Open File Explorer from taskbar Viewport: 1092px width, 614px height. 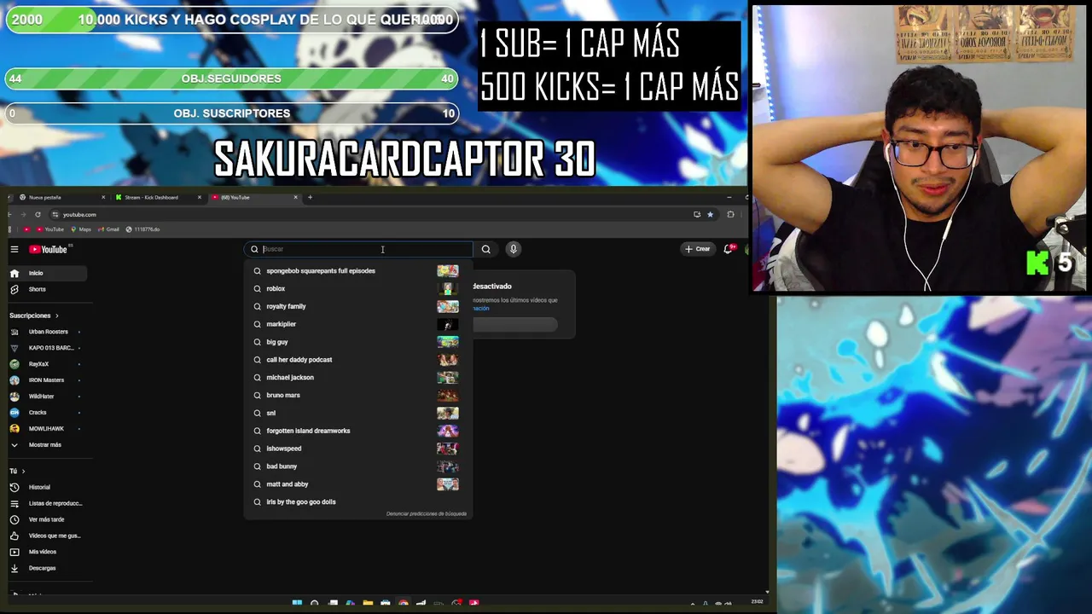tap(368, 603)
